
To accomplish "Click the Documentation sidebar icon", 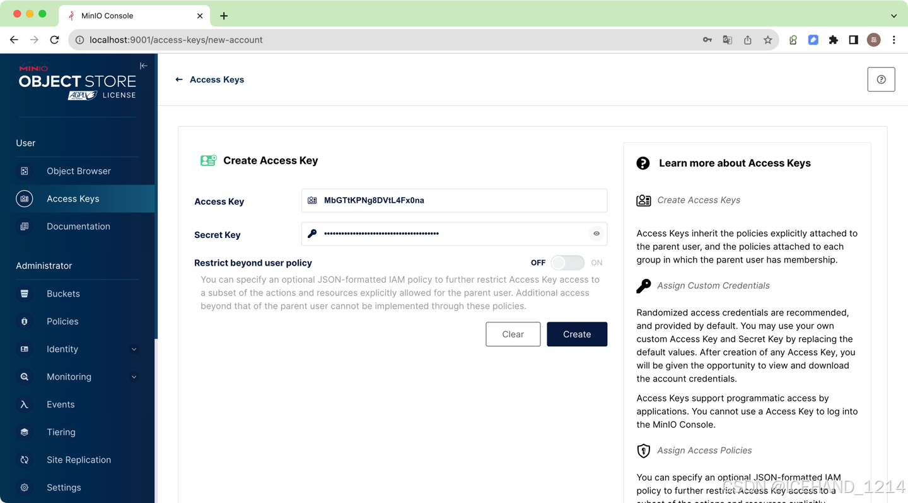I will coord(25,227).
